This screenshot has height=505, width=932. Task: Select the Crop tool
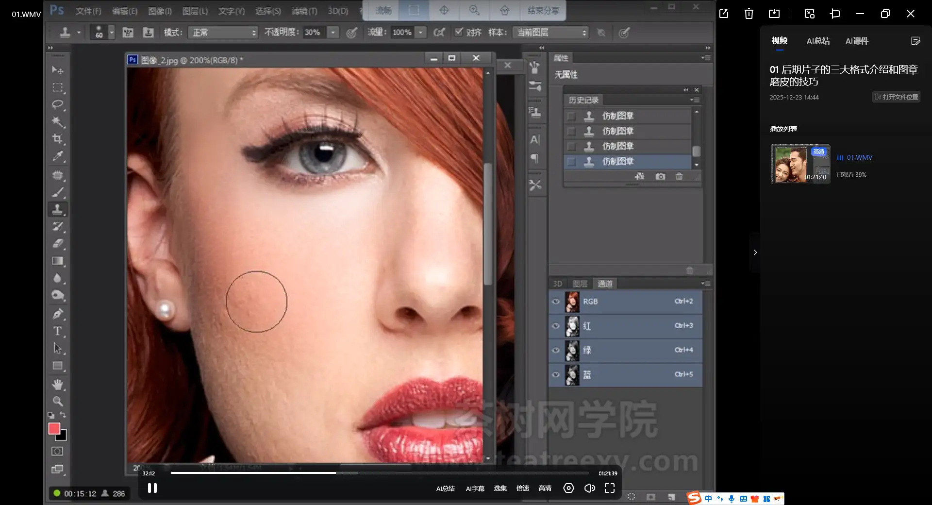(x=58, y=139)
